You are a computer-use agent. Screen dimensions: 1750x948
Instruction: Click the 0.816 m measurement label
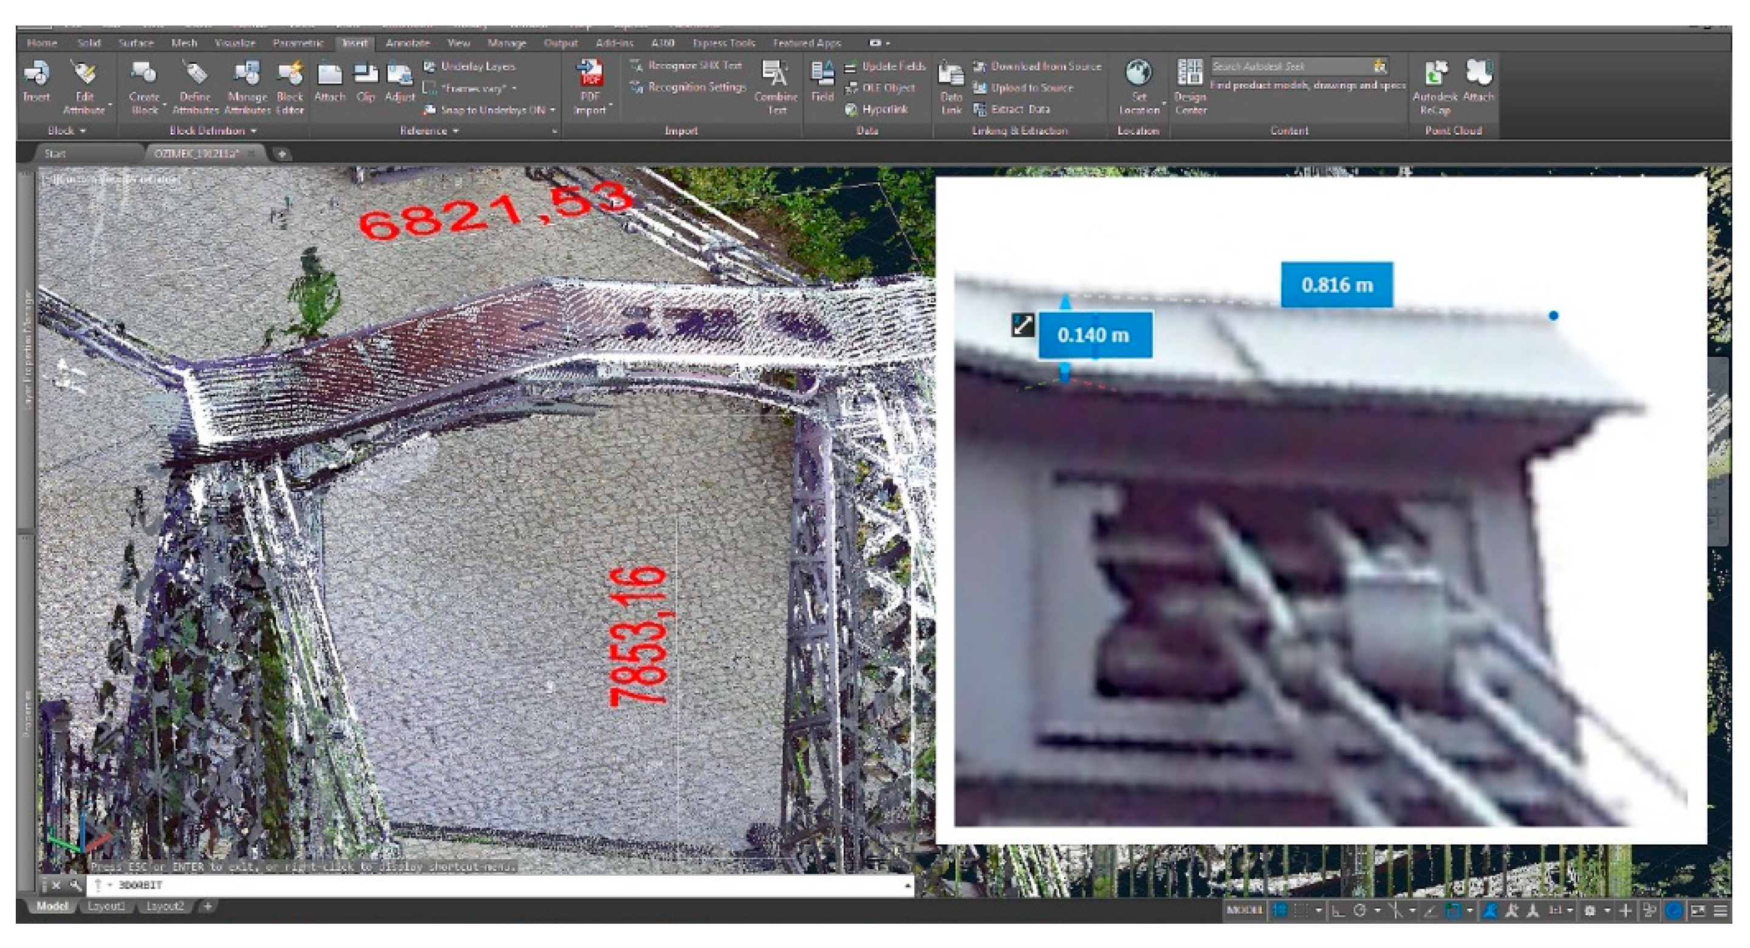(1337, 285)
